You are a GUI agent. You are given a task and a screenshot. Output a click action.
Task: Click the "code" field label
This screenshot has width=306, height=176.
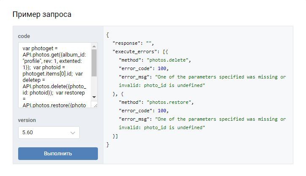(24, 36)
